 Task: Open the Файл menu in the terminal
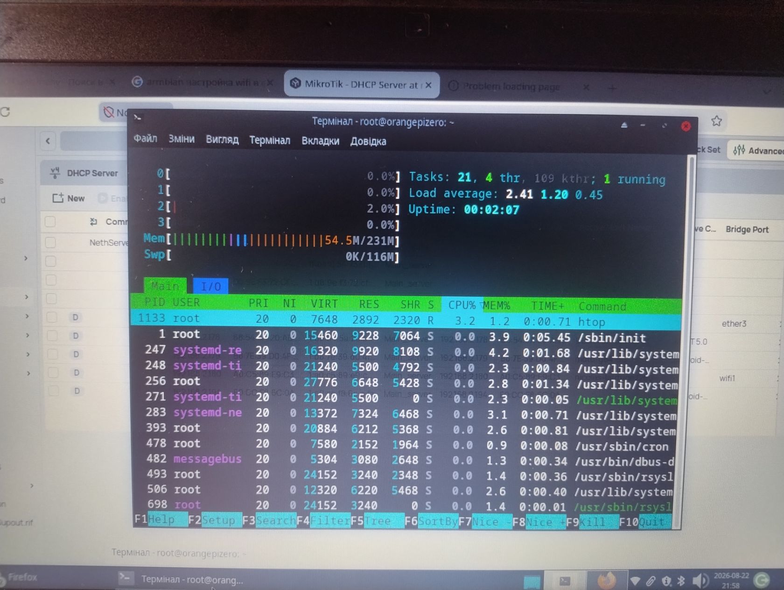click(x=145, y=139)
